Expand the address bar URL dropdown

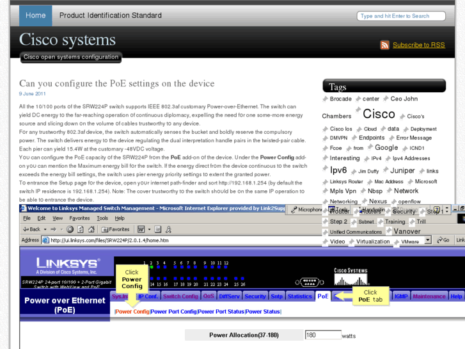(428, 239)
